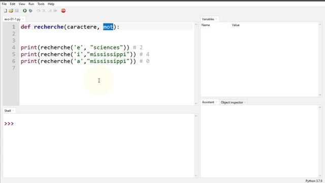Close the exo-01-1.py tab
The width and height of the screenshot is (325, 183).
[x=22, y=19]
